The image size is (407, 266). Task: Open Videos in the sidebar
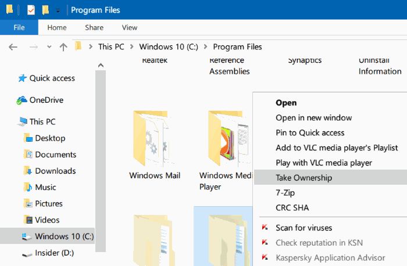[47, 220]
